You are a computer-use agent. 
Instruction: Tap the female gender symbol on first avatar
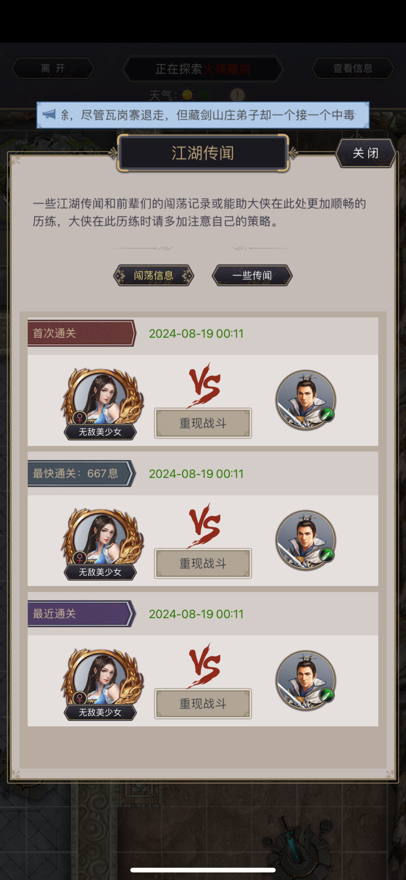[80, 417]
